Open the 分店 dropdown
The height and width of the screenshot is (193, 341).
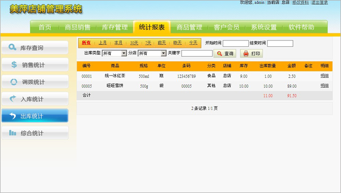[152, 53]
